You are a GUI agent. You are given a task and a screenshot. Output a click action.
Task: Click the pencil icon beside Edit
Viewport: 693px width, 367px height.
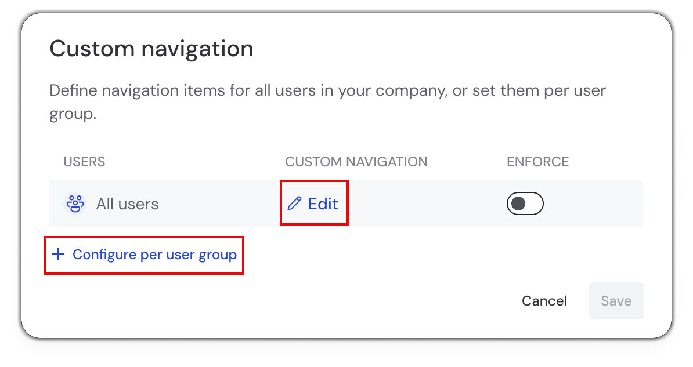click(295, 204)
